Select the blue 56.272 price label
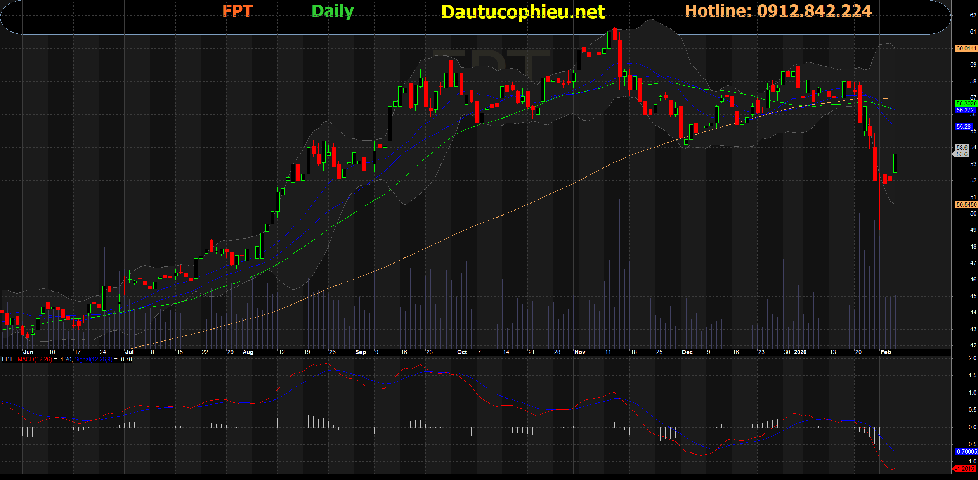 point(965,110)
